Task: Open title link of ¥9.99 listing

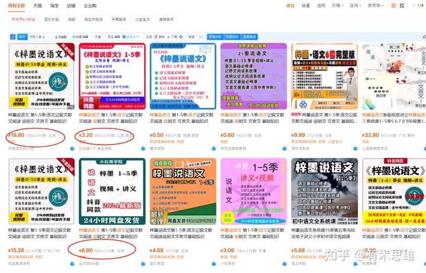Action: [324, 118]
